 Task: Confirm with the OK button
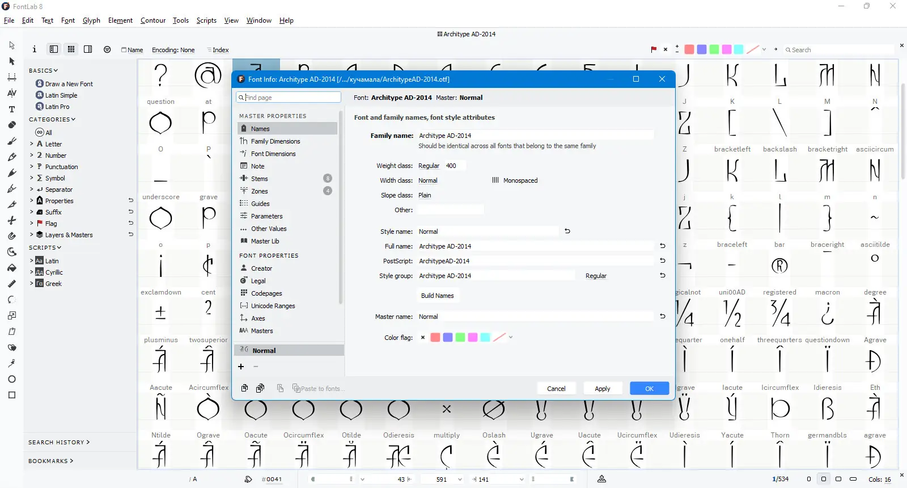click(650, 389)
